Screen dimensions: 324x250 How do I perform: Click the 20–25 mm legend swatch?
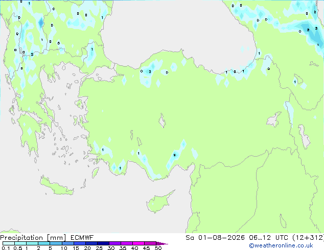pyautogui.click(x=91, y=243)
